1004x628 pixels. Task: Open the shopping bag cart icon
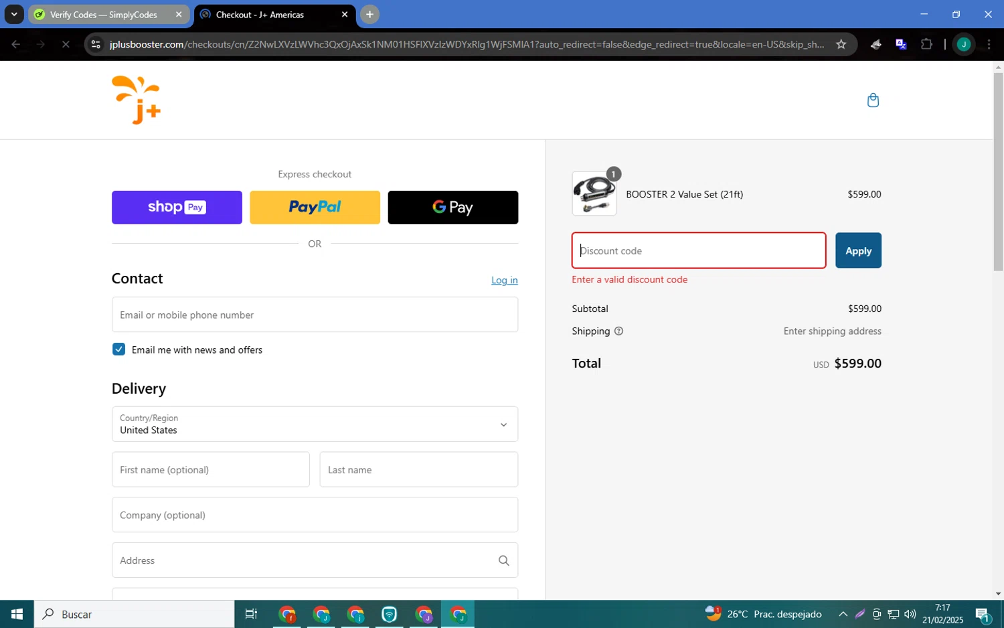pyautogui.click(x=873, y=100)
